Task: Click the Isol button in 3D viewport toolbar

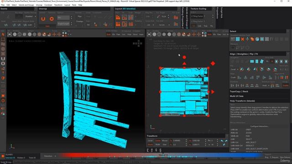Action: click(124, 35)
